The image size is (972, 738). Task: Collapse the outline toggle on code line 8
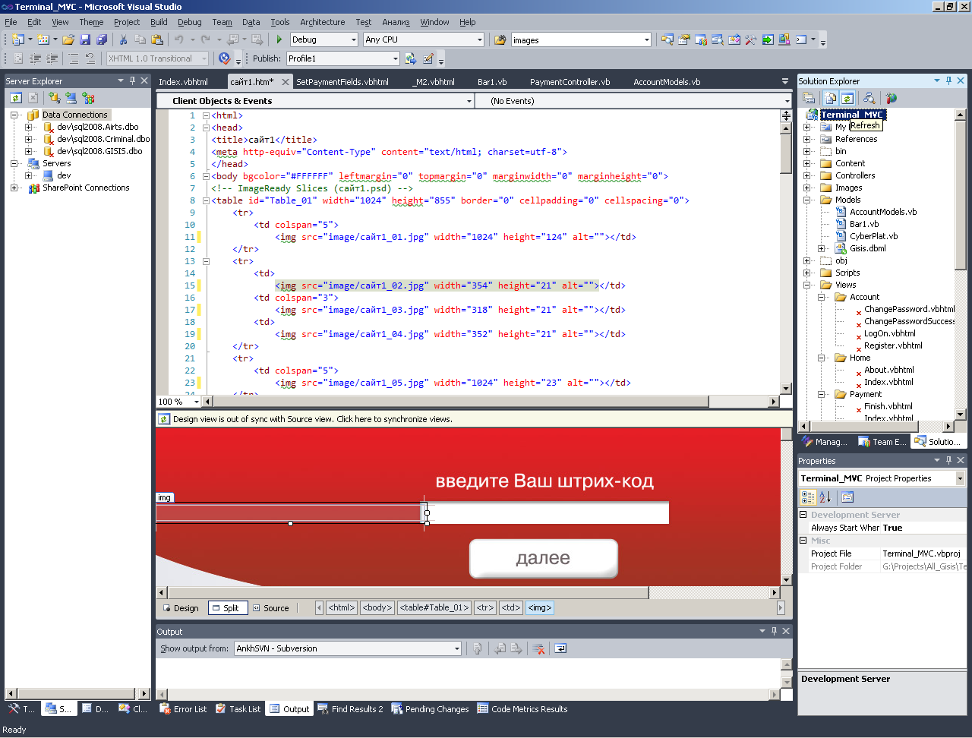click(205, 200)
